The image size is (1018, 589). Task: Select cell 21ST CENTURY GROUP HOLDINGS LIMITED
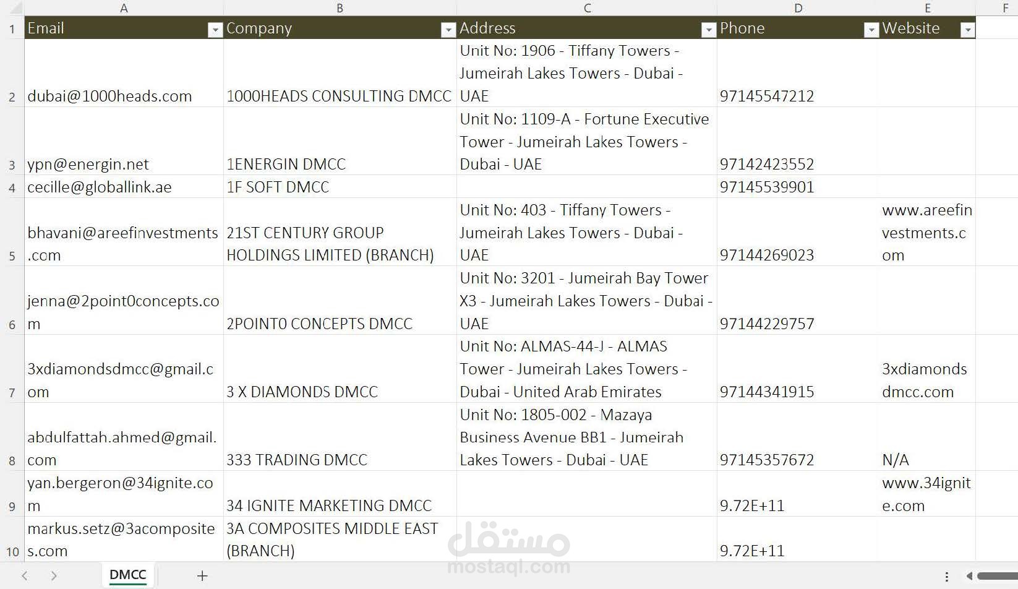click(340, 232)
